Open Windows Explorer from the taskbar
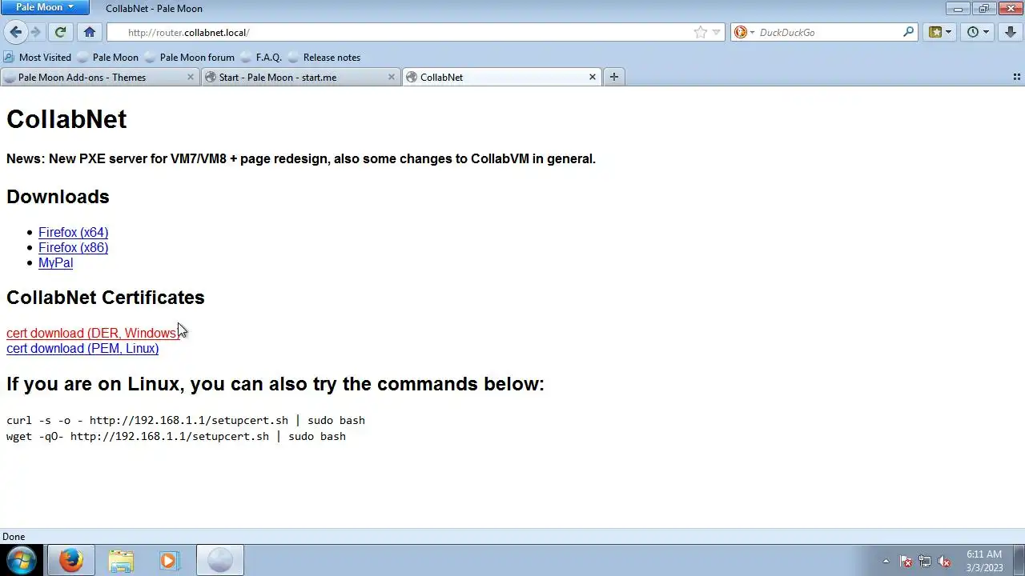This screenshot has height=576, width=1025. point(121,560)
